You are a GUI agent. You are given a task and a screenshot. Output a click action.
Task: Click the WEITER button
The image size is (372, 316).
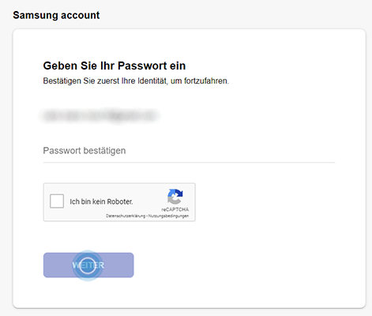(88, 265)
